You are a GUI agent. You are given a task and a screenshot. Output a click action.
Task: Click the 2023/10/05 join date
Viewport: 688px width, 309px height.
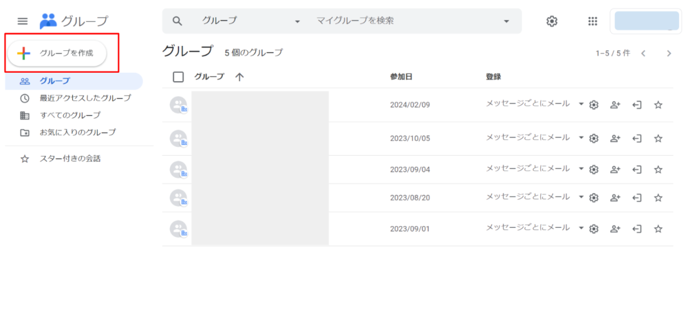pos(410,138)
